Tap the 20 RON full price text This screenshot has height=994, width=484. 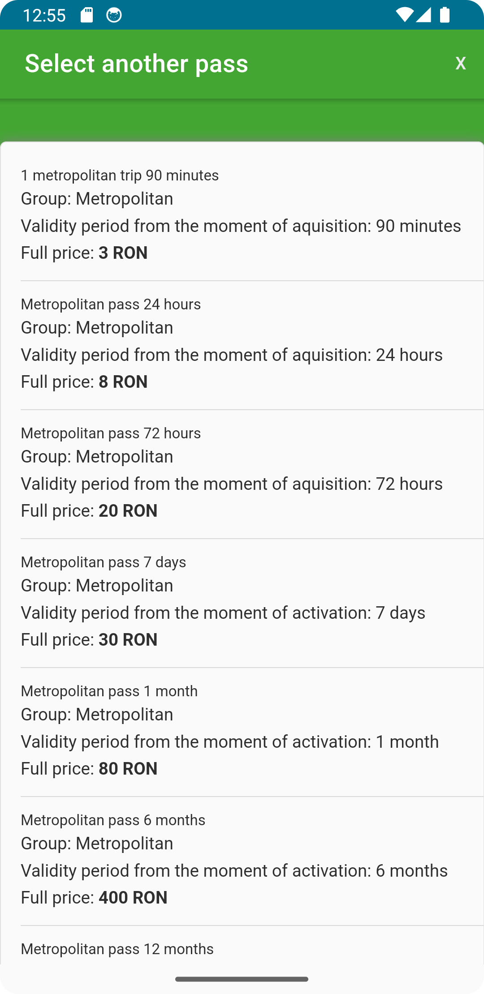[128, 511]
